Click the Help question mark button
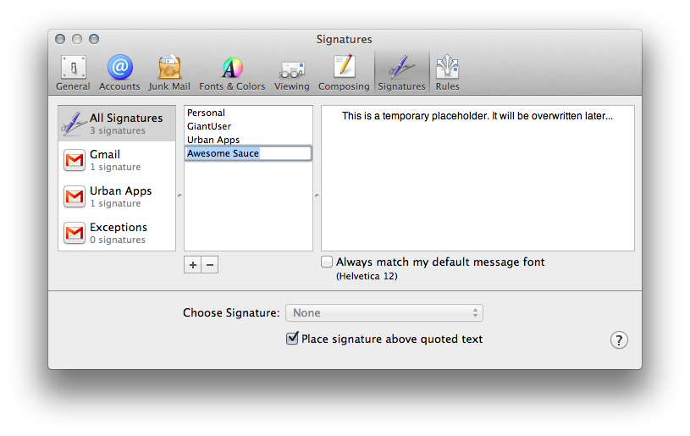 click(x=619, y=339)
